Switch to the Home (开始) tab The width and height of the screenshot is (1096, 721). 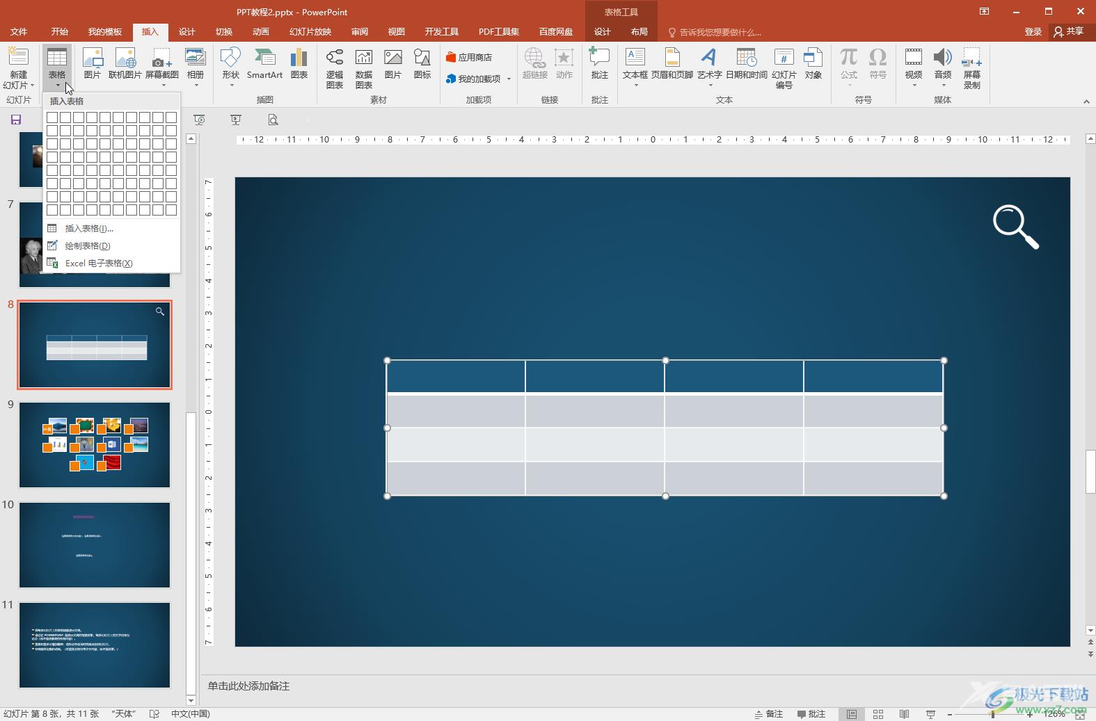[59, 32]
